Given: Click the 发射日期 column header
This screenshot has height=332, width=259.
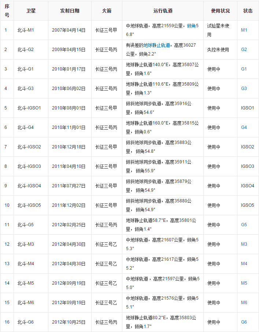Looking at the screenshot, I should (70, 11).
